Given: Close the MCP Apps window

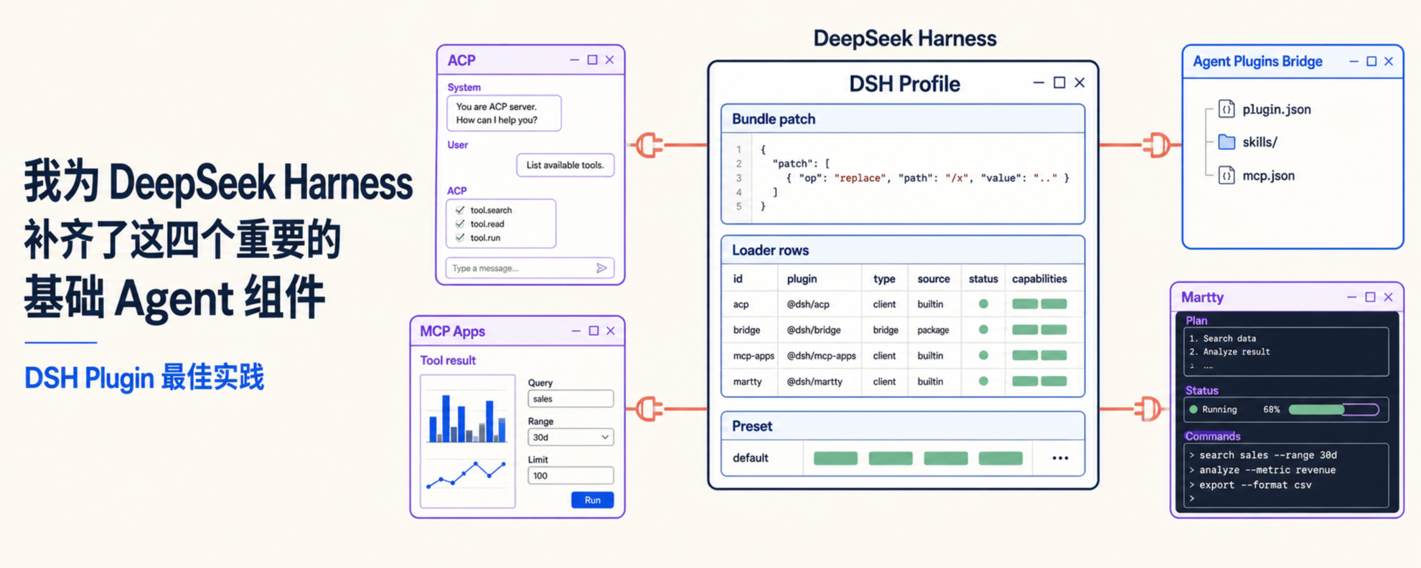Looking at the screenshot, I should (x=611, y=331).
